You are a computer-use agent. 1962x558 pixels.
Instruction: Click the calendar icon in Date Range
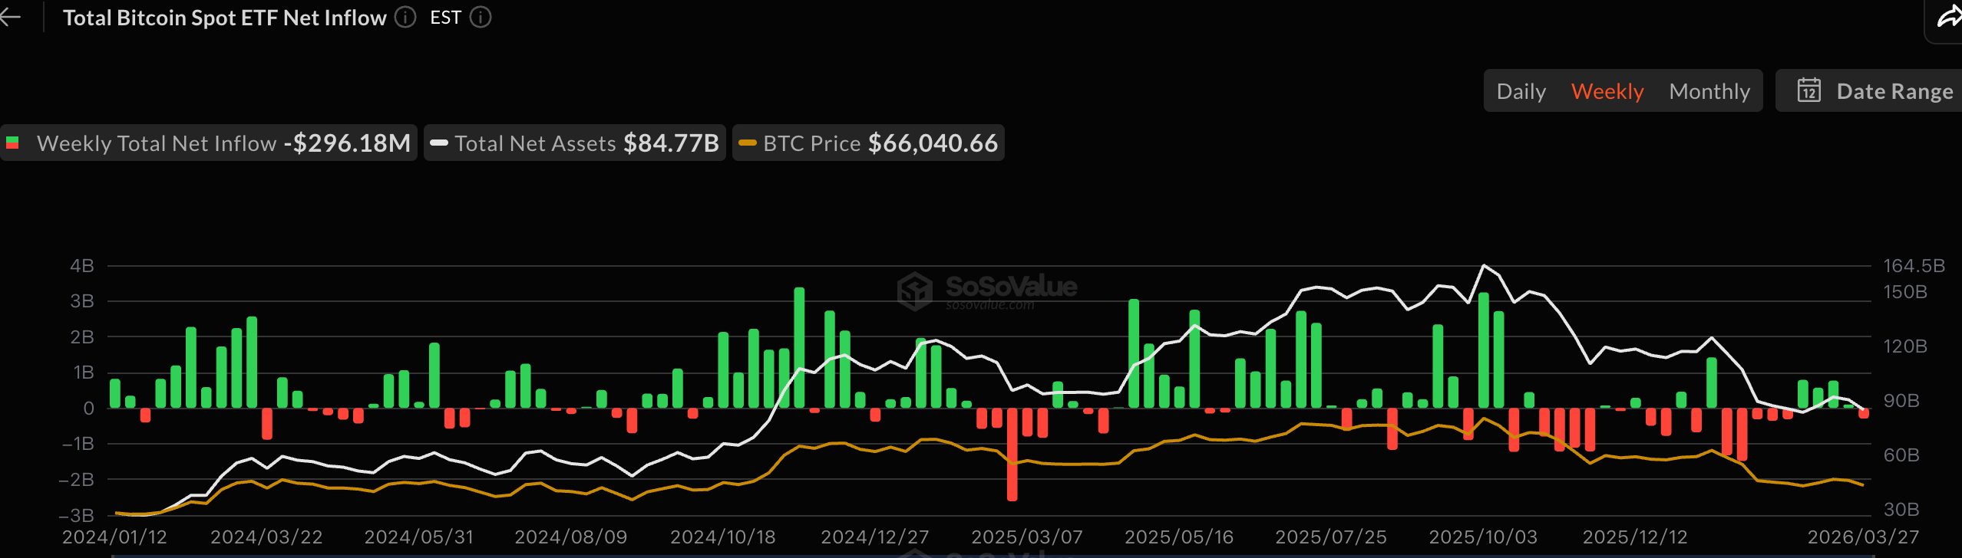point(1808,91)
